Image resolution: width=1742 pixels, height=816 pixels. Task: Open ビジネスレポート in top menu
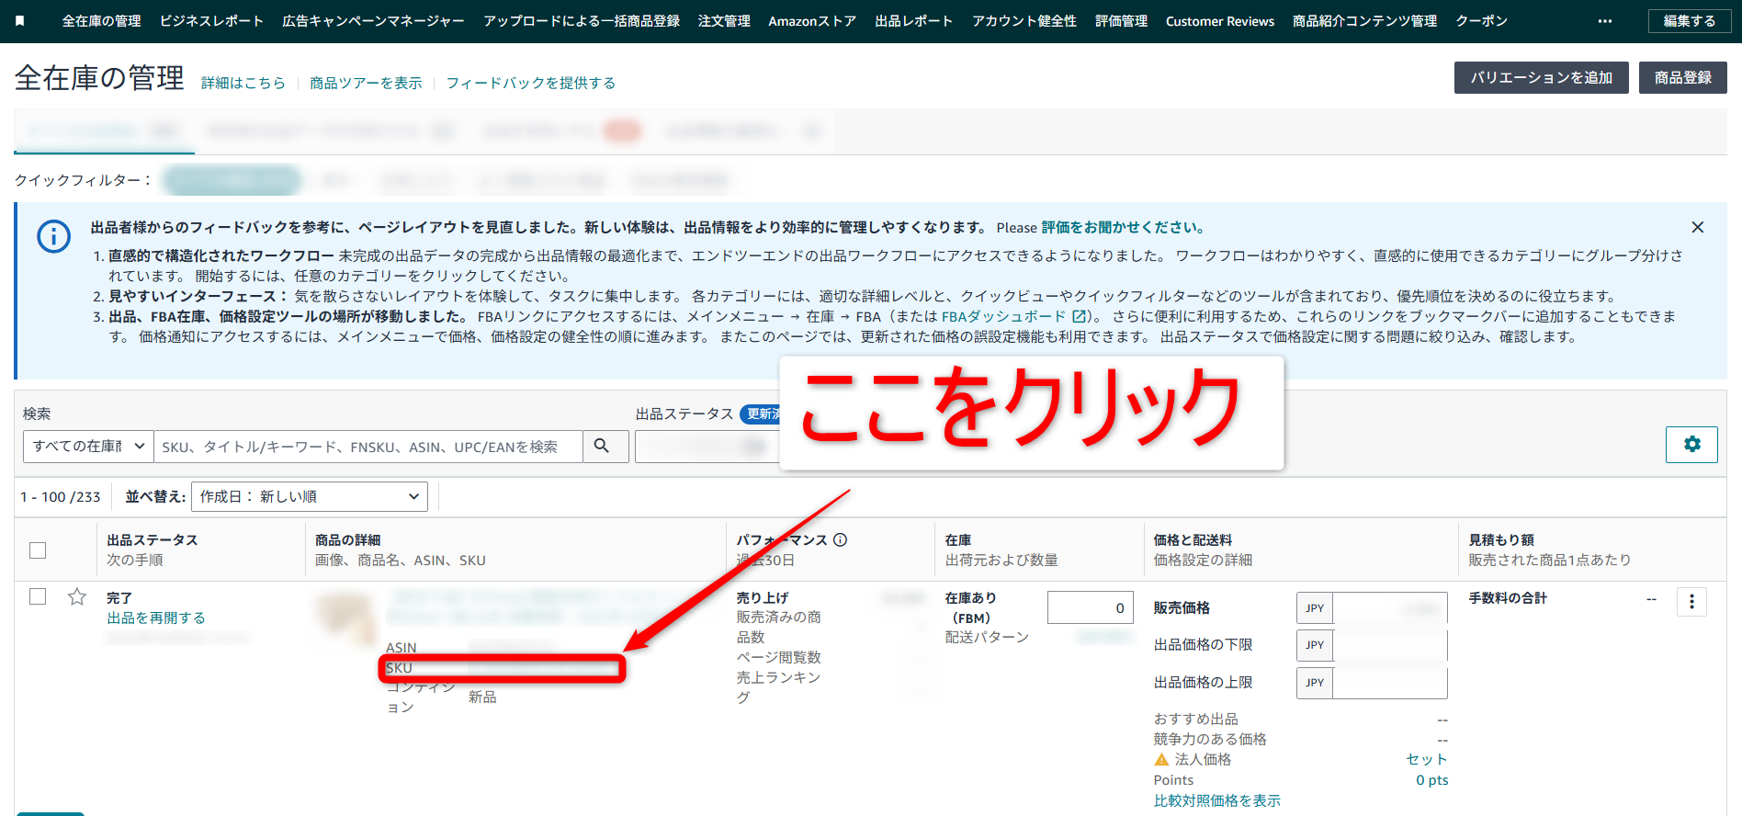pos(211,21)
